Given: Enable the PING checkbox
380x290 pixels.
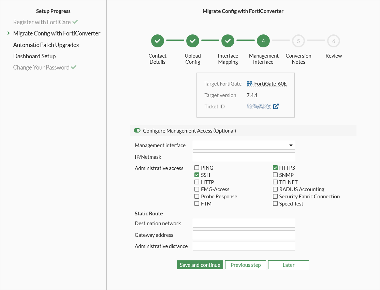Looking at the screenshot, I should pos(197,168).
